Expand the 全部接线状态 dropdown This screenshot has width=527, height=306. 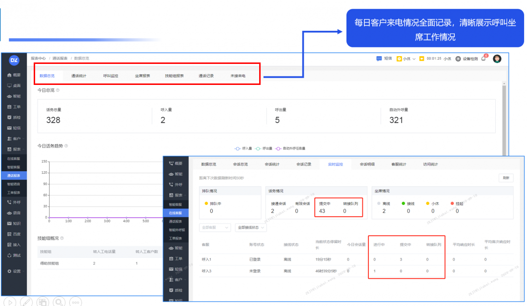pyautogui.click(x=251, y=227)
